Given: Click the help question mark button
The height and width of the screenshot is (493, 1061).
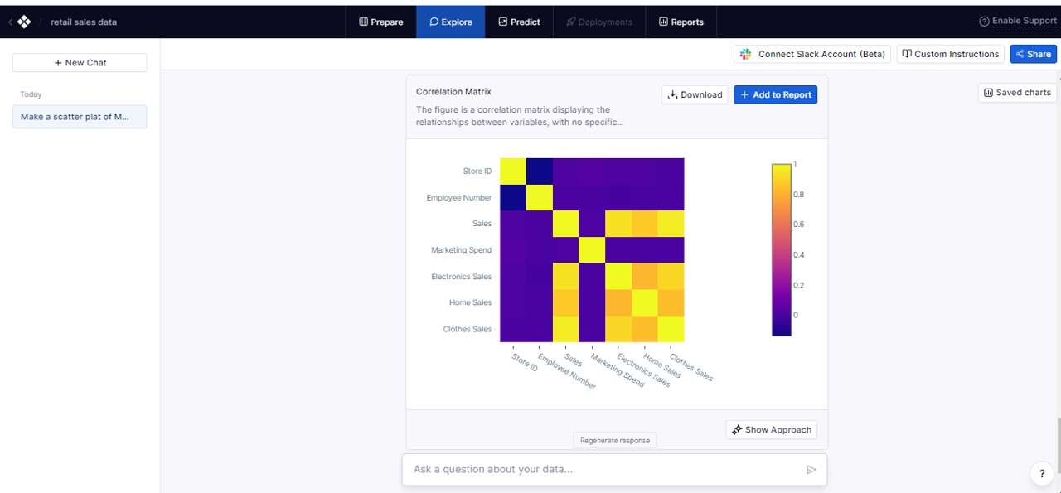Looking at the screenshot, I should pyautogui.click(x=1042, y=473).
